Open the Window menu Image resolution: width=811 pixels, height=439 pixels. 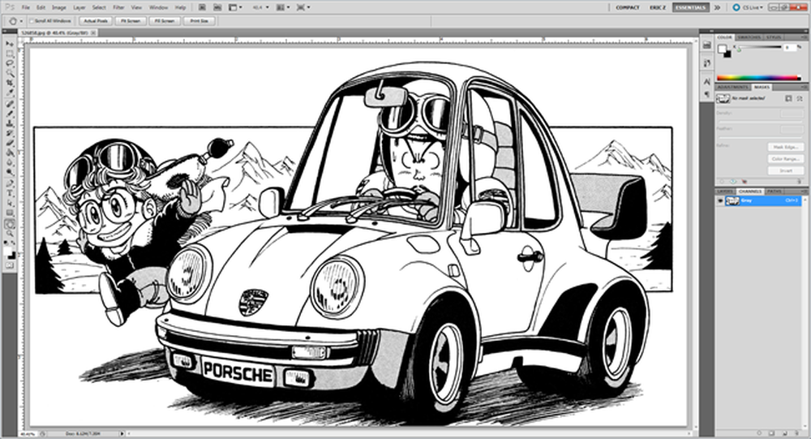pos(158,8)
